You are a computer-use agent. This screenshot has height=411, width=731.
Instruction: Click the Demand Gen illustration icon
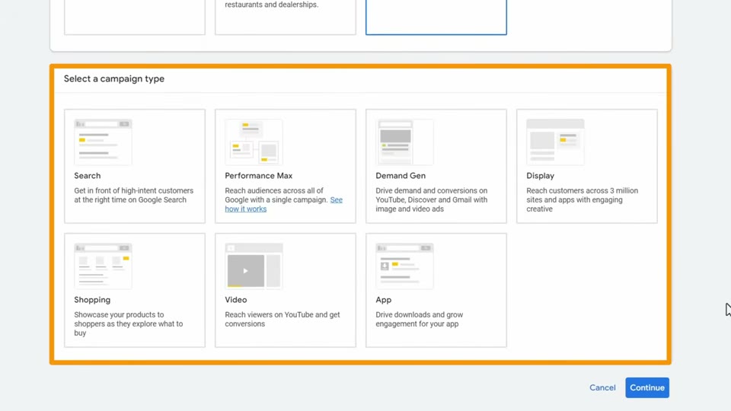(404, 142)
